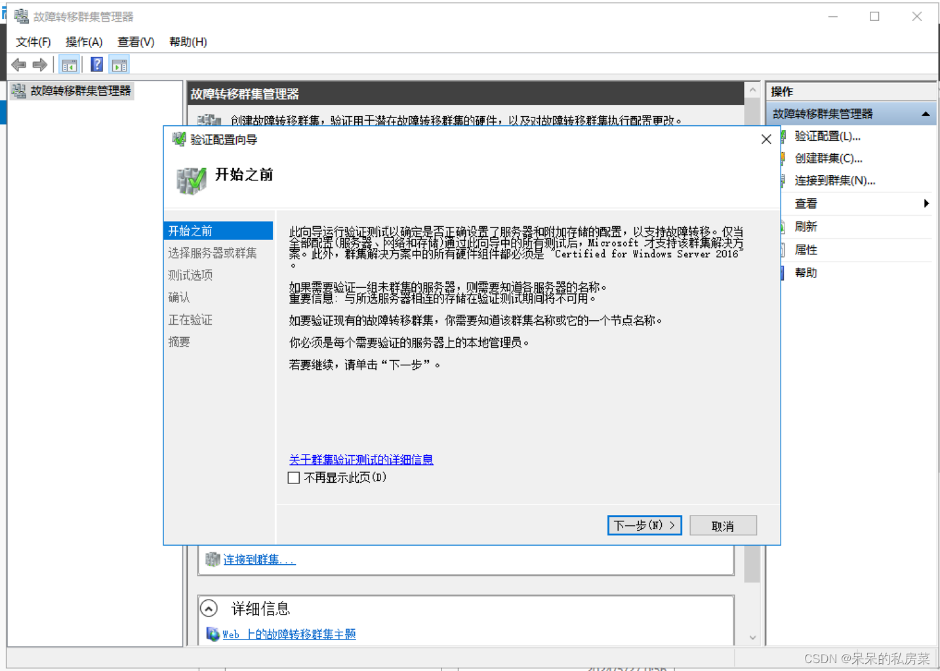
Task: Open 文件(F) menu
Action: 33,42
